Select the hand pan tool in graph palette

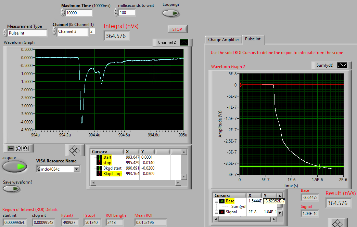pyautogui.click(x=26, y=148)
